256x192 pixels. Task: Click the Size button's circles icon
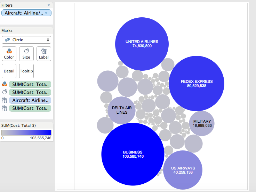[x=26, y=51]
